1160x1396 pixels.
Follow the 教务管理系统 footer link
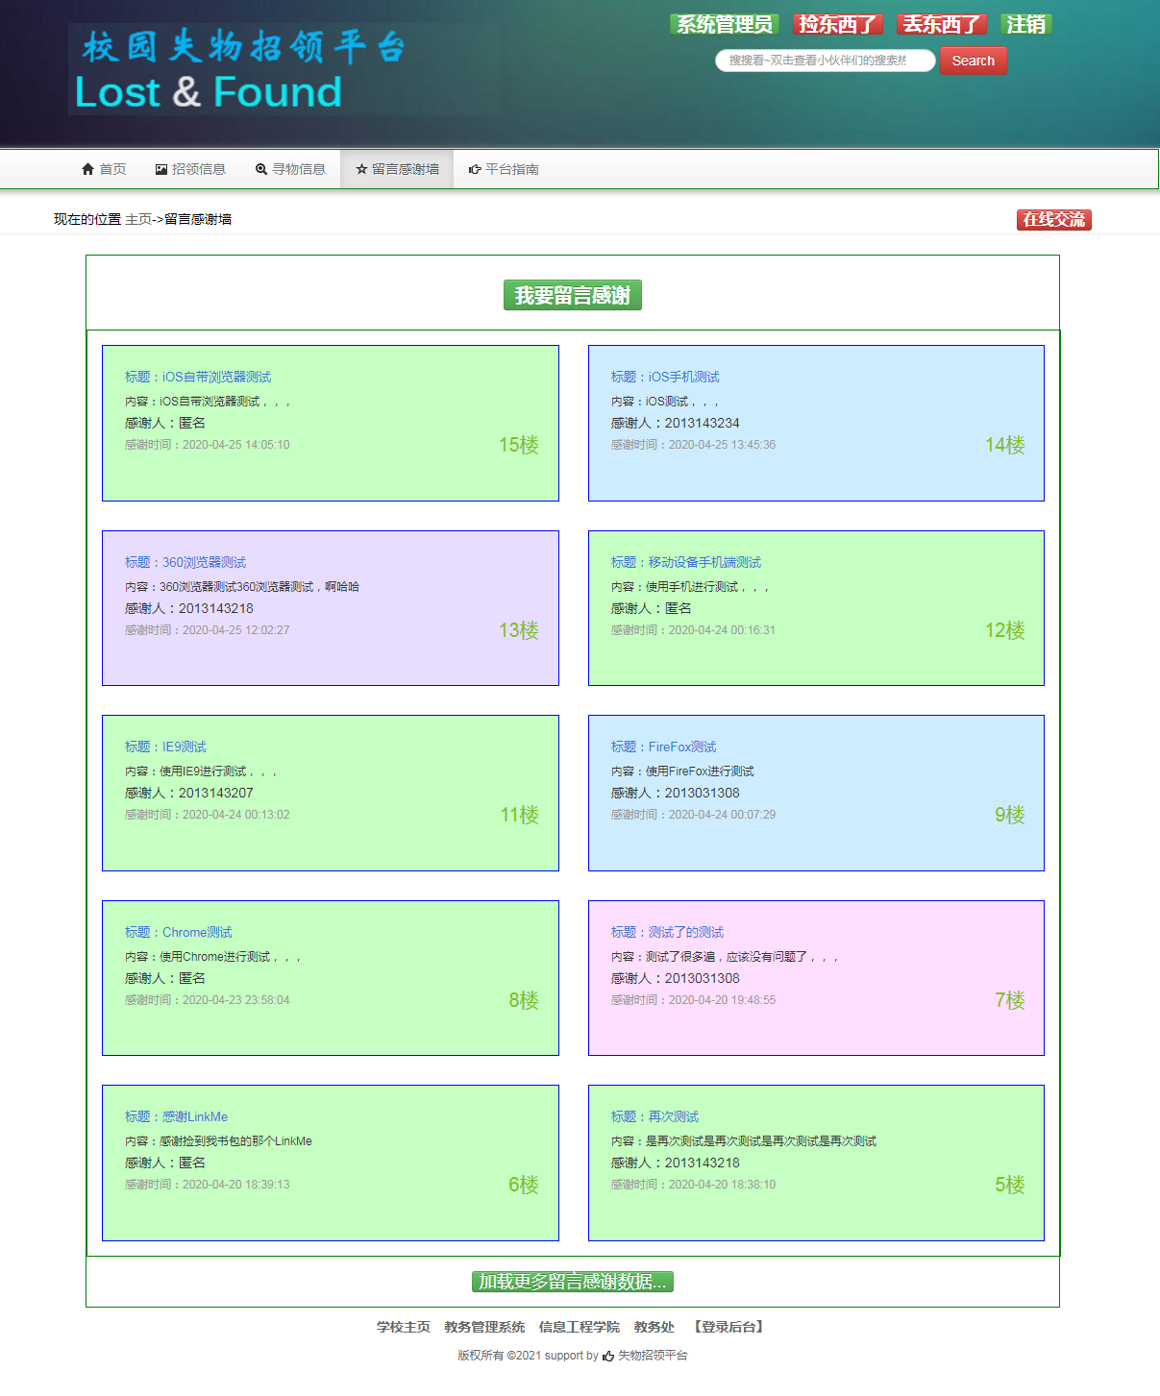click(484, 1327)
